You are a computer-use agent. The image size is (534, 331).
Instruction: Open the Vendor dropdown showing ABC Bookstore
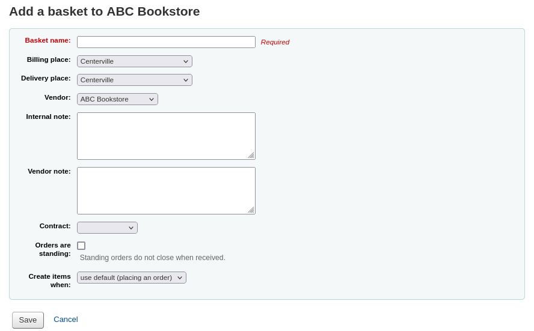[x=117, y=99]
